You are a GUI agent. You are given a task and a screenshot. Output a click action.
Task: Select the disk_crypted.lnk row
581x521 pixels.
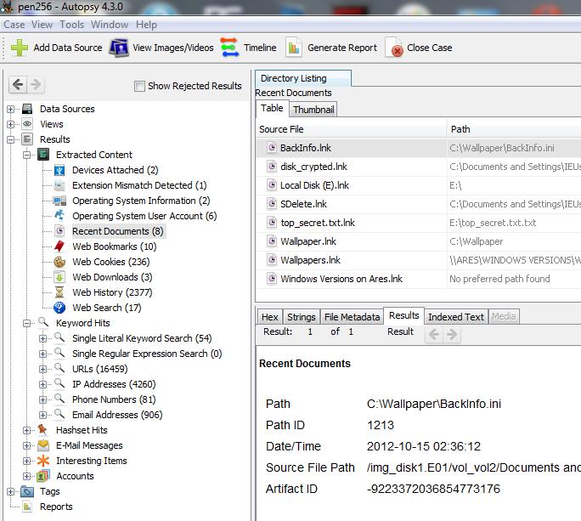tap(418, 167)
